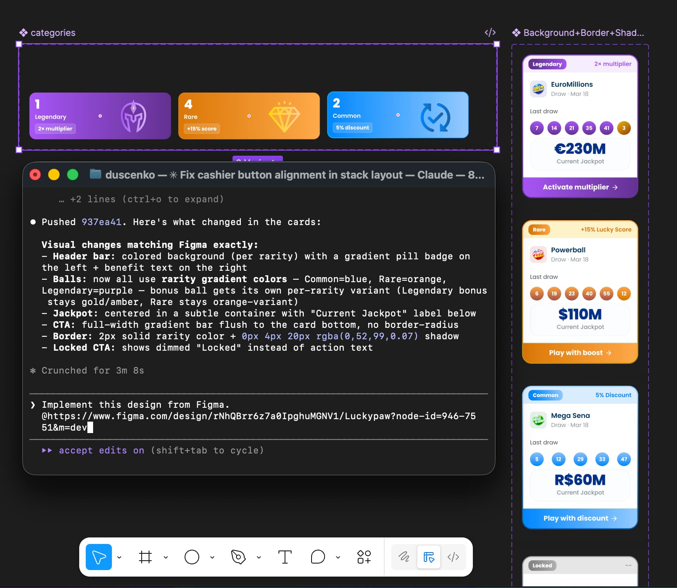The height and width of the screenshot is (588, 677).
Task: Click Mega Sena lottery logo
Action: 538,420
